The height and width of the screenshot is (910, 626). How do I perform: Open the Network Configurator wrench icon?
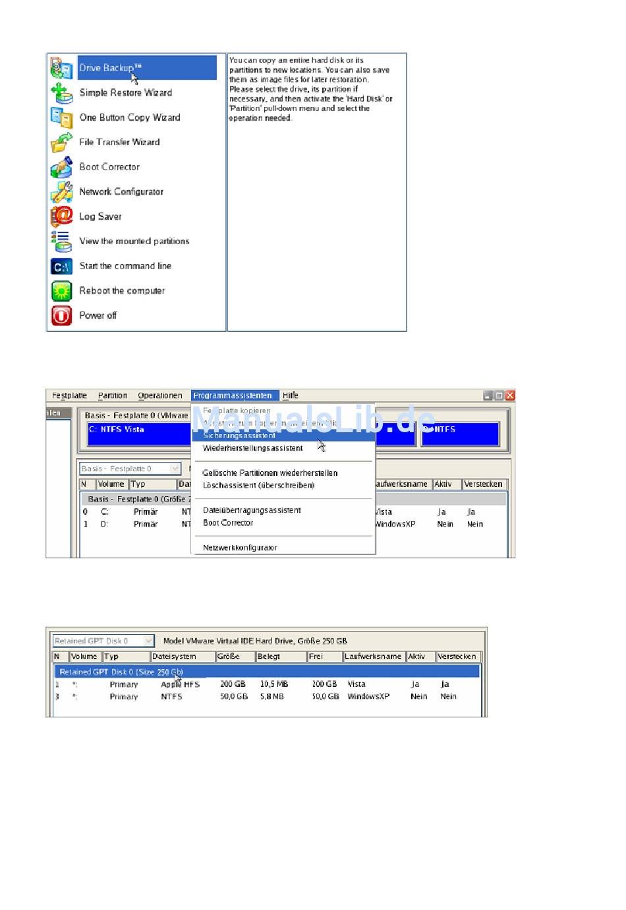click(x=61, y=192)
